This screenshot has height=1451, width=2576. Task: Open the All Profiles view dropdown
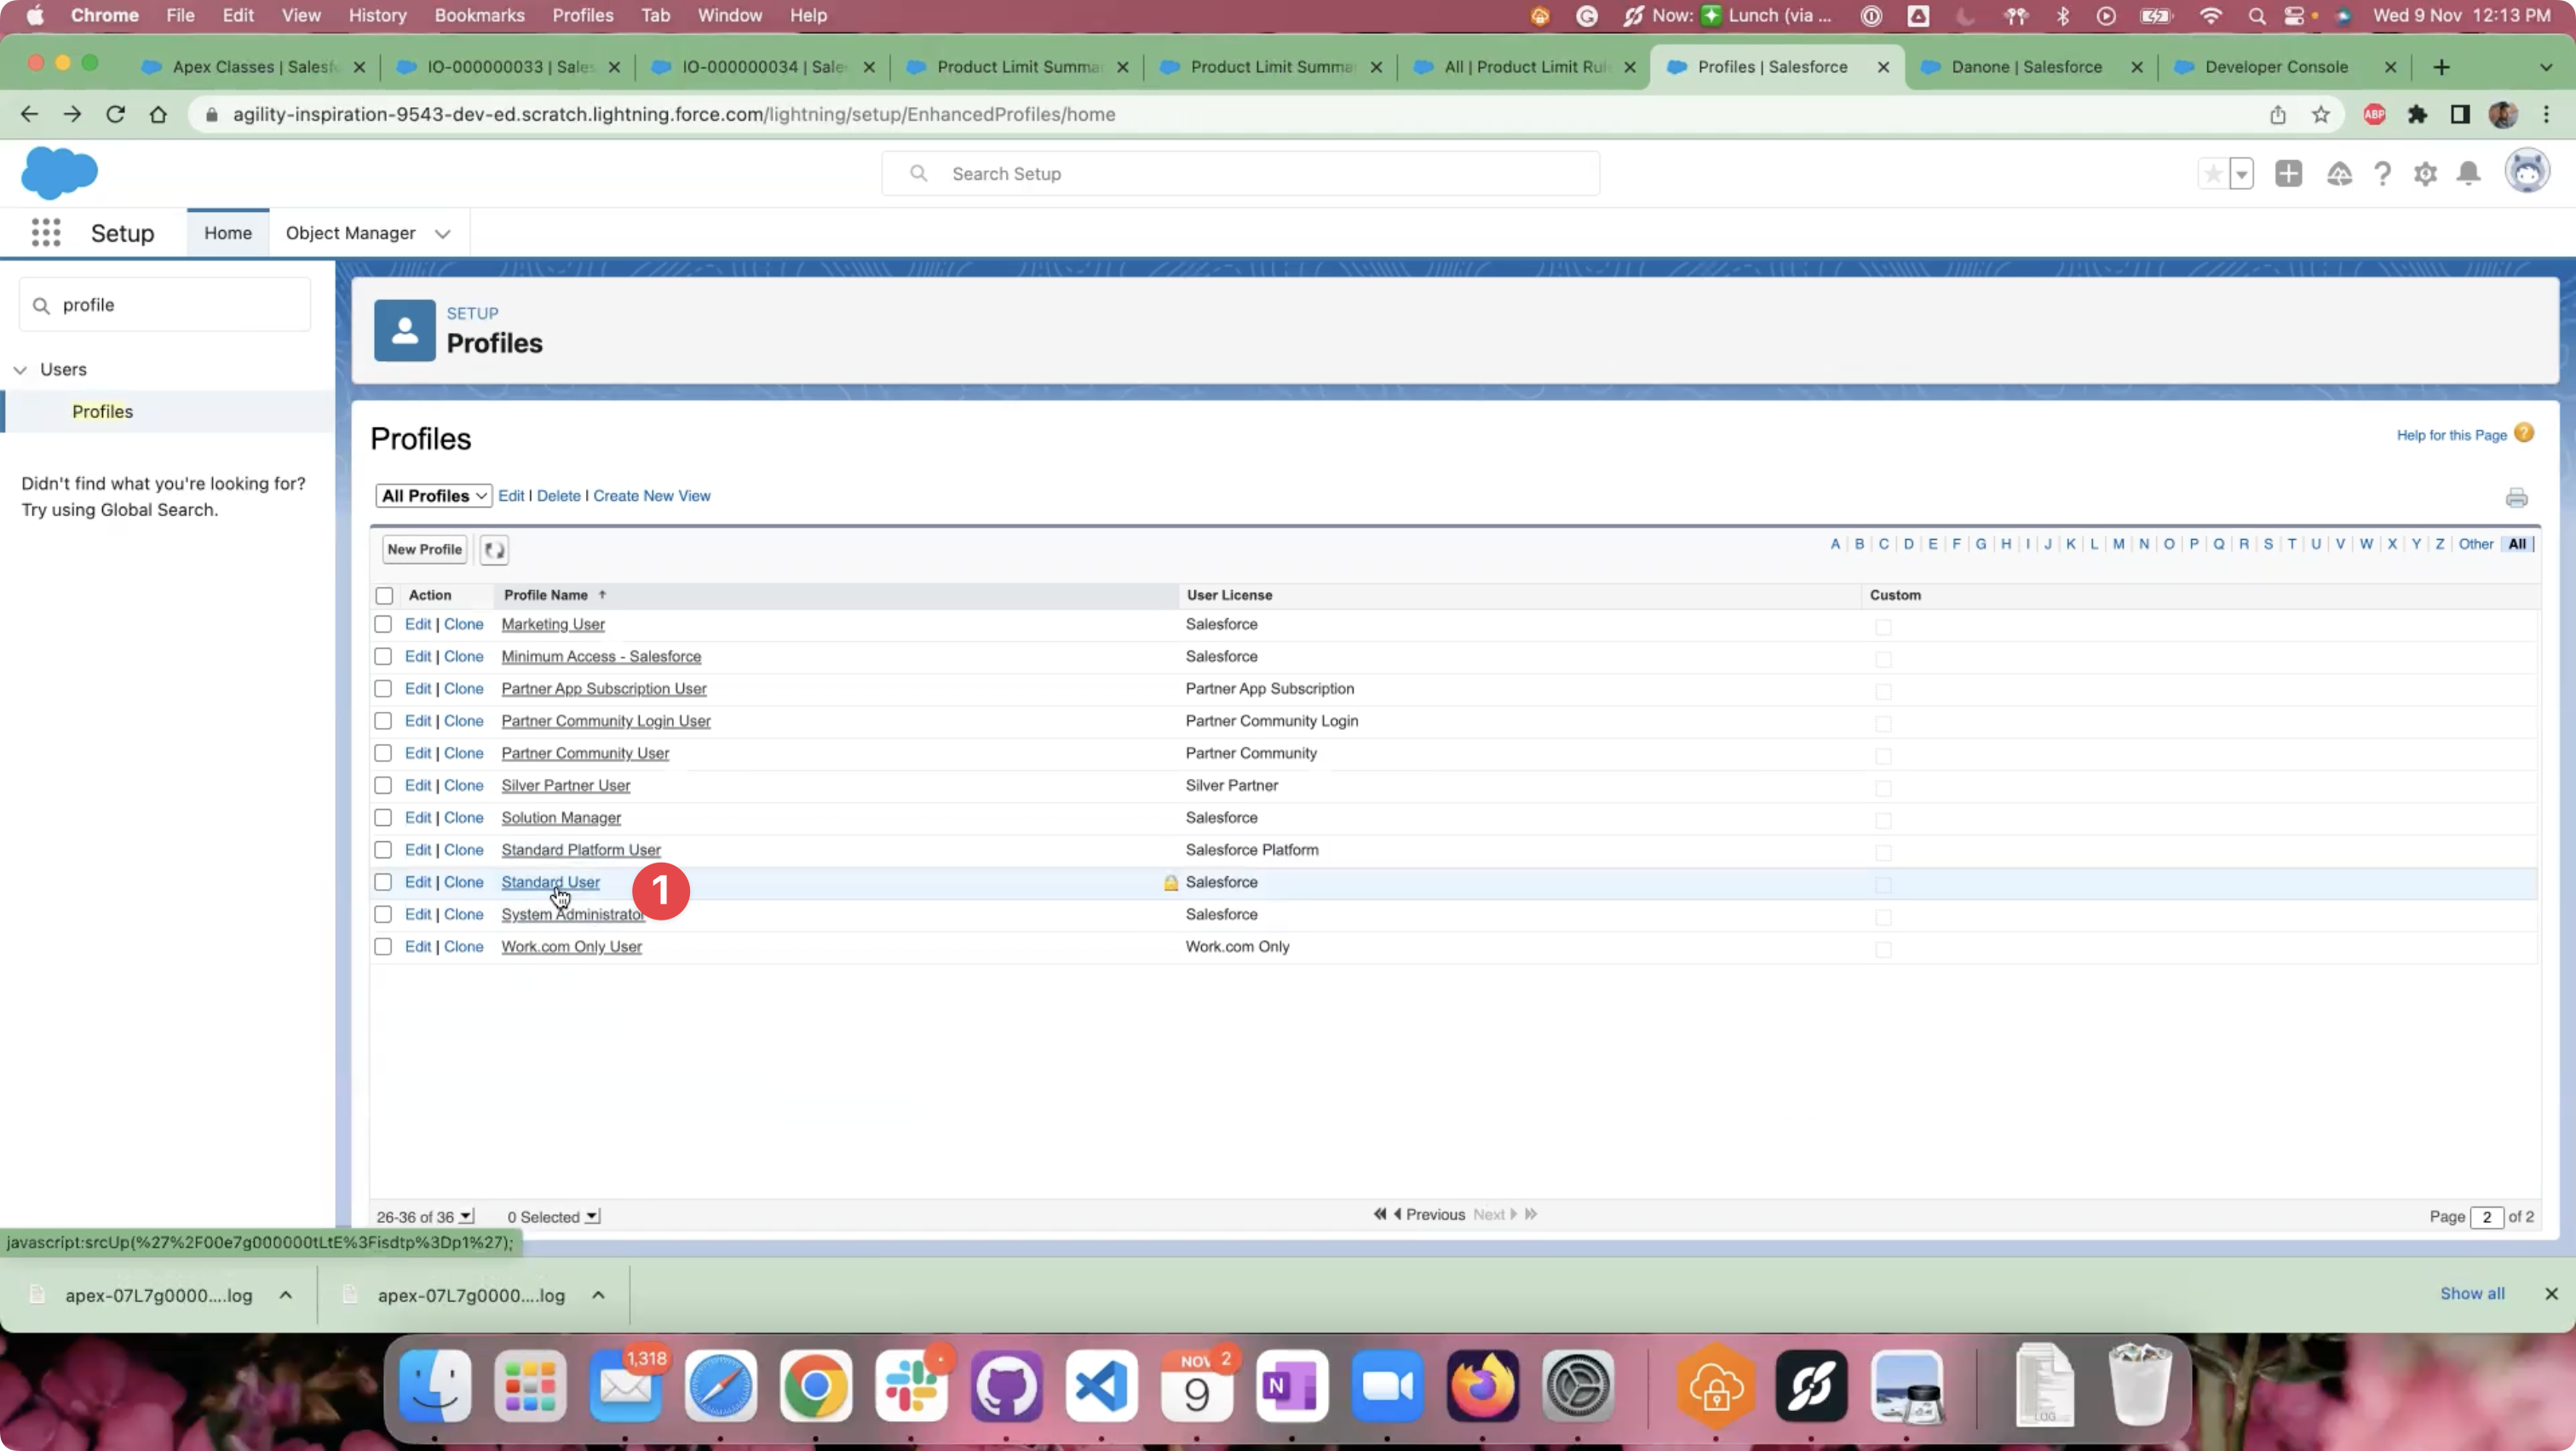pos(433,496)
